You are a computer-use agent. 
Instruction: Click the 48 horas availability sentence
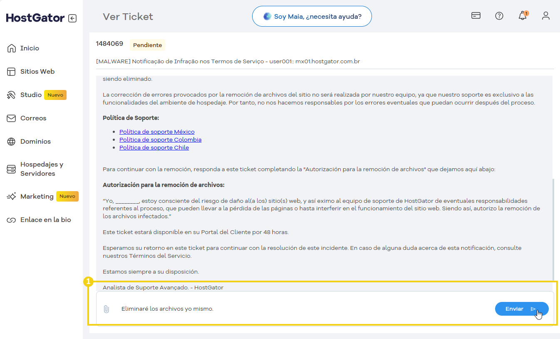[x=196, y=232]
